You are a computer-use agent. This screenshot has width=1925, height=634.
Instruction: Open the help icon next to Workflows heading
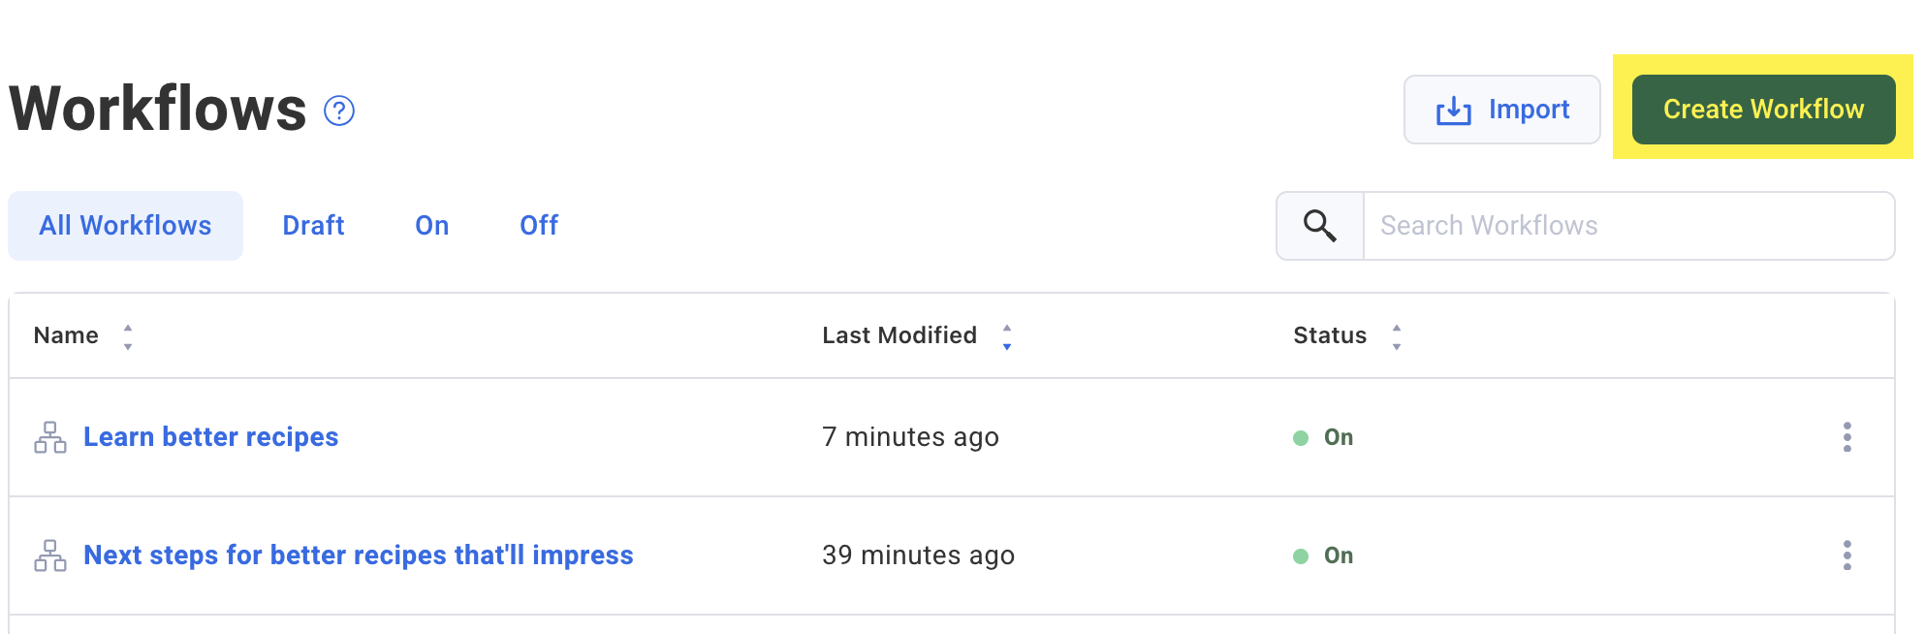[x=337, y=110]
